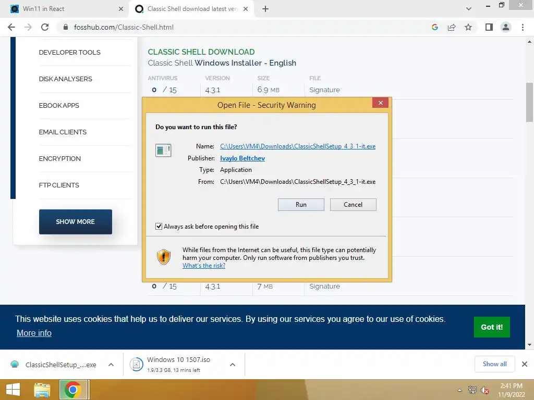Image resolution: width=534 pixels, height=400 pixels.
Task: Show hidden tray icons arrow
Action: click(x=460, y=390)
